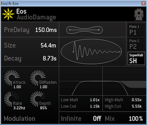Viewport: 147px width, 125px height.
Task: Select the SuperHall SH algorithm
Action: [x=136, y=58]
